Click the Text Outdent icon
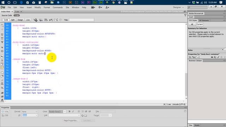Viewport: 226px width, 127px height. point(86,111)
